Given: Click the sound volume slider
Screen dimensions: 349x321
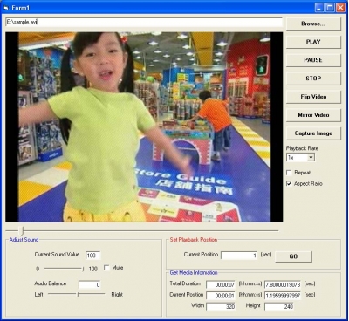Looking at the screenshot, I should tap(64, 269).
